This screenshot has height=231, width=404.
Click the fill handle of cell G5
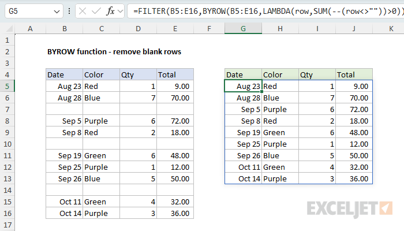point(262,91)
